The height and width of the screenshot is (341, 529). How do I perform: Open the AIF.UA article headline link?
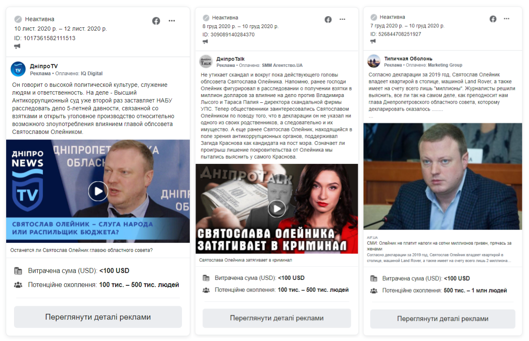coord(439,246)
